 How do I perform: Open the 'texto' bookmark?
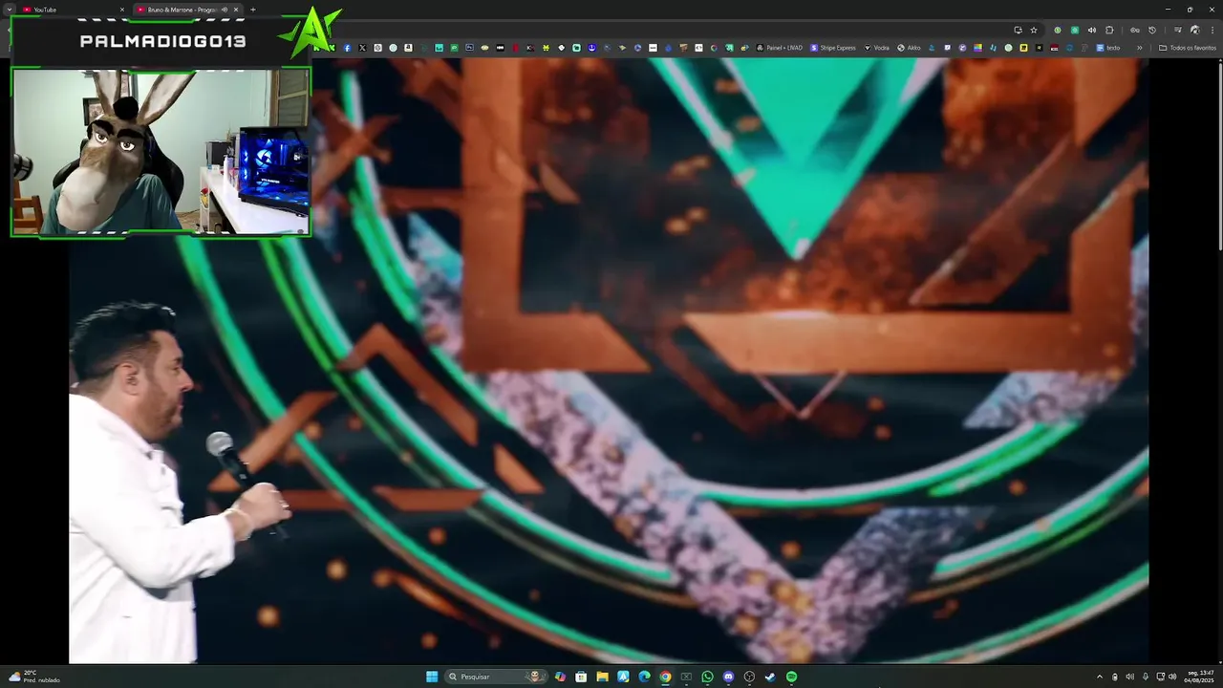point(1107,48)
